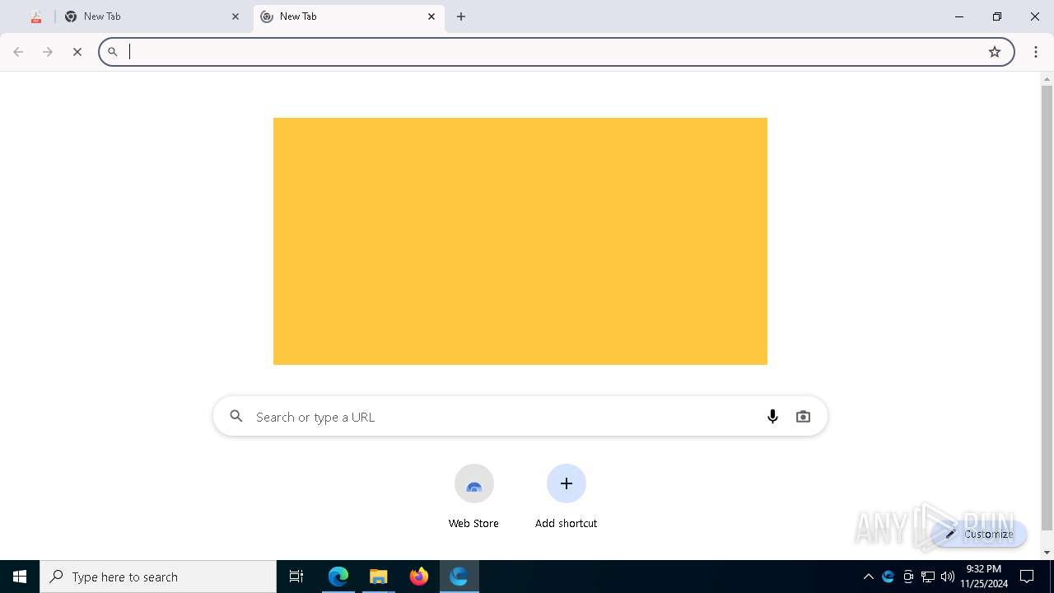
Task: Open the Web Store shortcut
Action: 473,497
